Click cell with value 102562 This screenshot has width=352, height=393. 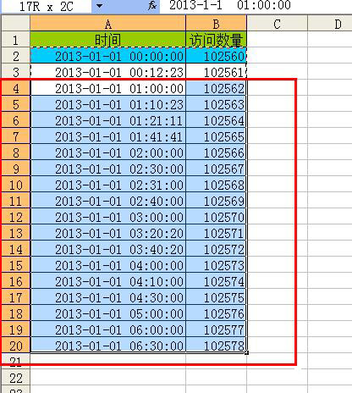(216, 88)
